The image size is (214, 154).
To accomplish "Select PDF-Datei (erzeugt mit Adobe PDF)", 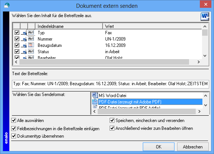I will point(150,102).
